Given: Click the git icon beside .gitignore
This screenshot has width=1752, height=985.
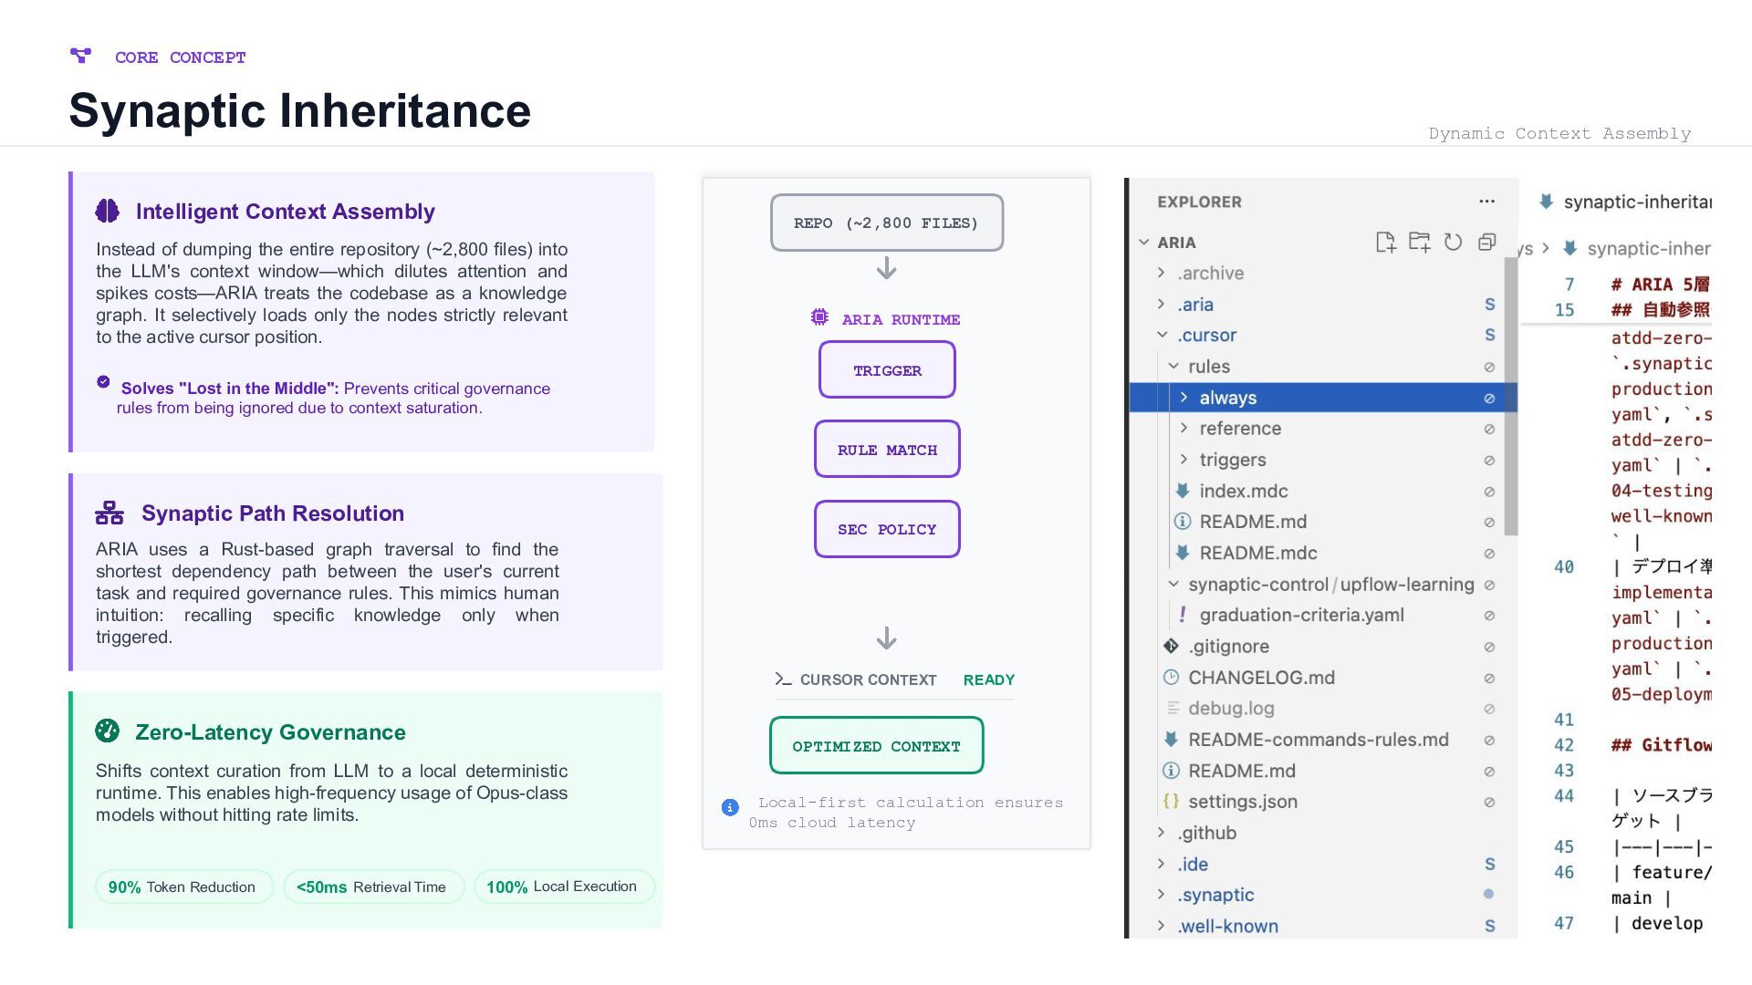Looking at the screenshot, I should tap(1171, 646).
